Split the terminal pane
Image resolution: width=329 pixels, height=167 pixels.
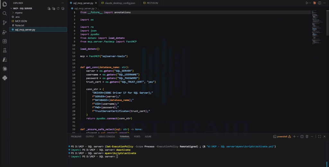(302, 136)
